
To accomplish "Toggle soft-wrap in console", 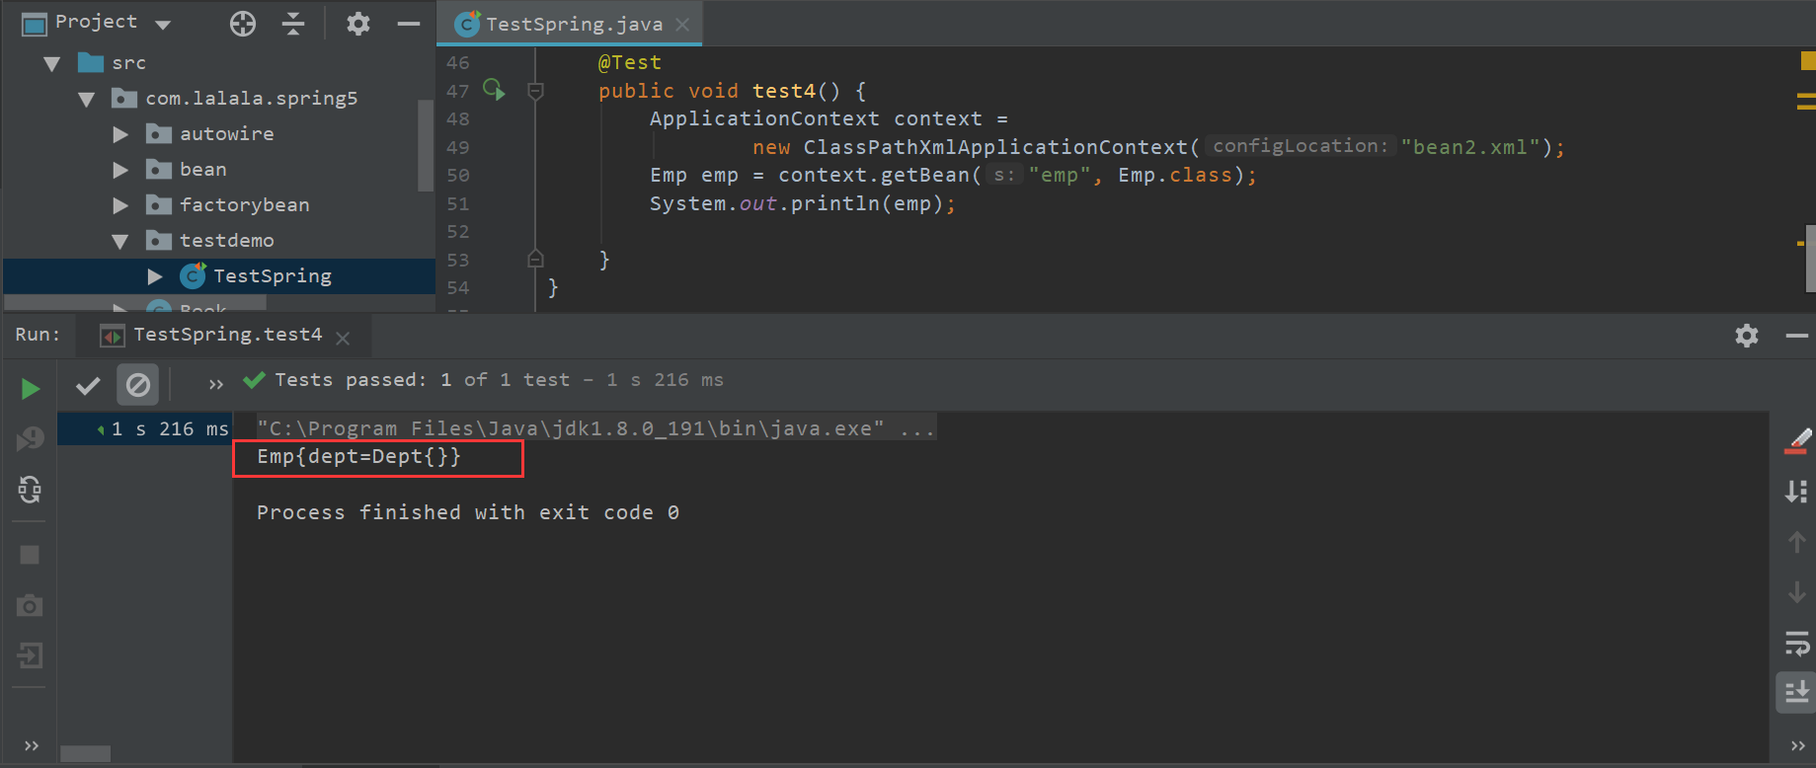I will pos(1797,644).
